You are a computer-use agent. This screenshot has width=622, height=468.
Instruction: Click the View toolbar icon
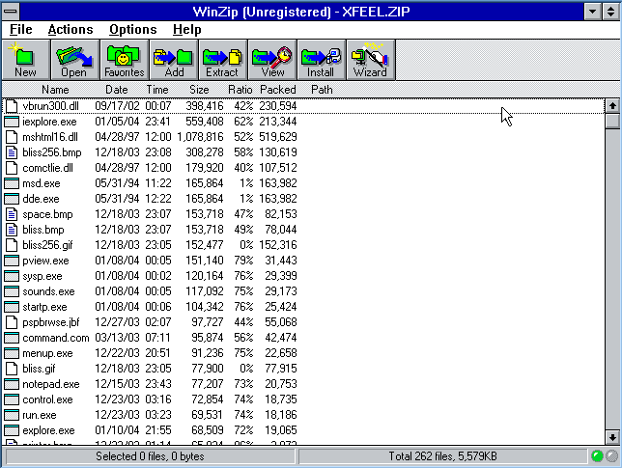click(x=271, y=60)
